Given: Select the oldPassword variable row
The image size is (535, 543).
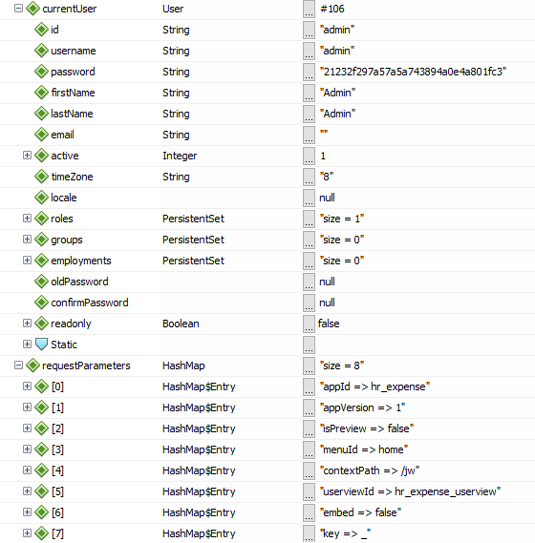Looking at the screenshot, I should coord(267,282).
